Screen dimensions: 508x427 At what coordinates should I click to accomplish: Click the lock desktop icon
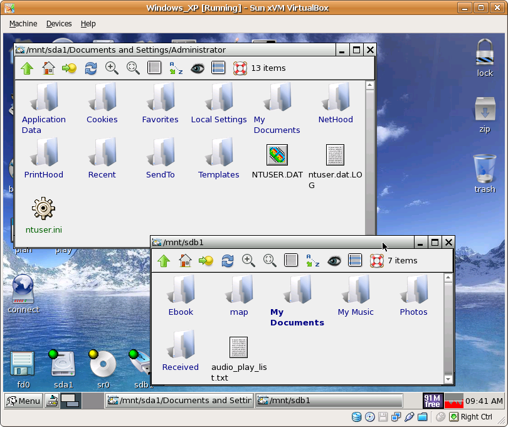click(485, 58)
